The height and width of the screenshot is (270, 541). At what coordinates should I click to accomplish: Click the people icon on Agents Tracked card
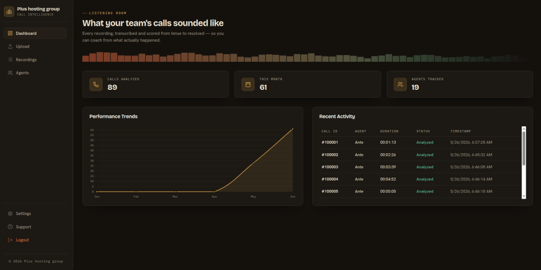[x=400, y=84]
